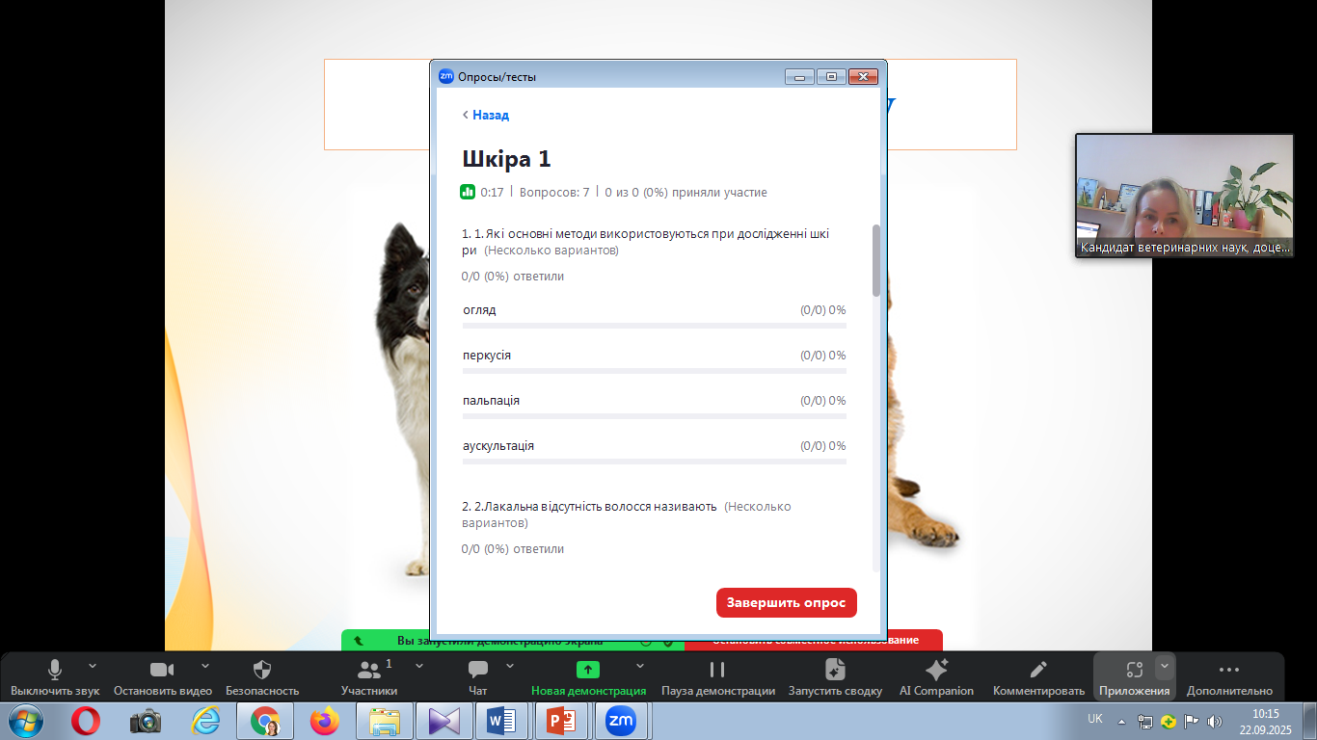The image size is (1317, 740).
Task: Click the Zoom logo in the poll title bar
Action: tap(446, 76)
